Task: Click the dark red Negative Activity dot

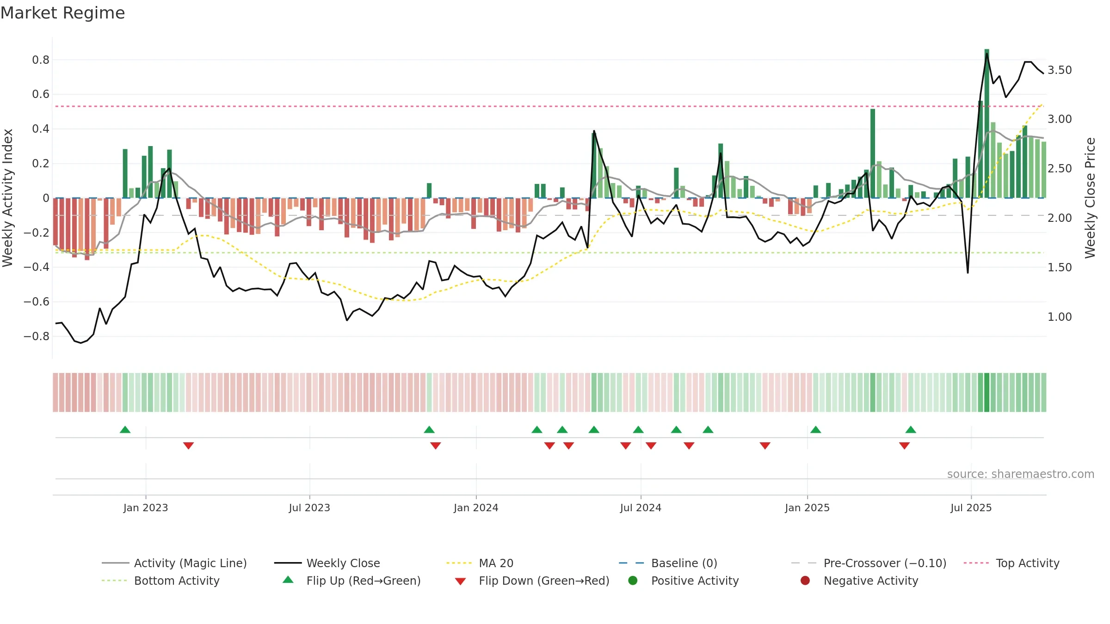Action: pos(805,581)
